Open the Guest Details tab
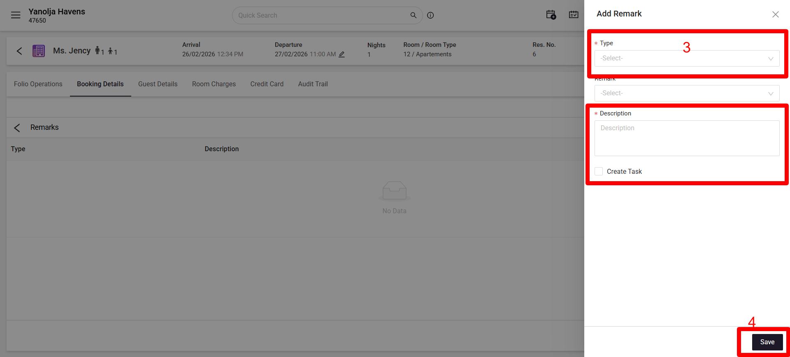Screen dimensions: 790x357 tap(158, 84)
